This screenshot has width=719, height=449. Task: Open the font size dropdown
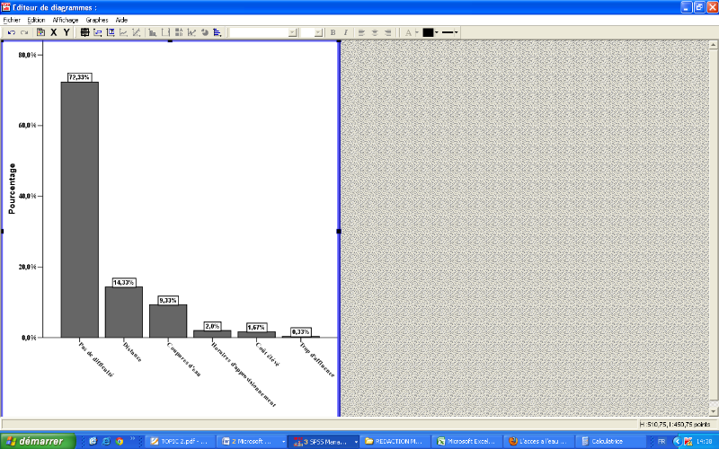pyautogui.click(x=319, y=32)
